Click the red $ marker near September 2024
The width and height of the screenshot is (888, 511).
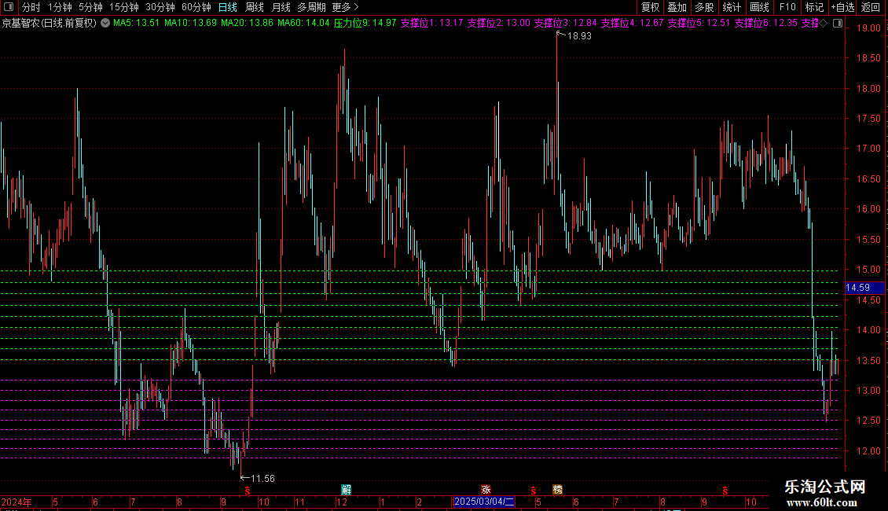point(247,491)
